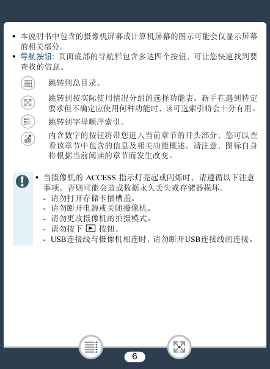Open the function table button with four arrows in bottom bar
The width and height of the screenshot is (270, 369).
[x=179, y=347]
